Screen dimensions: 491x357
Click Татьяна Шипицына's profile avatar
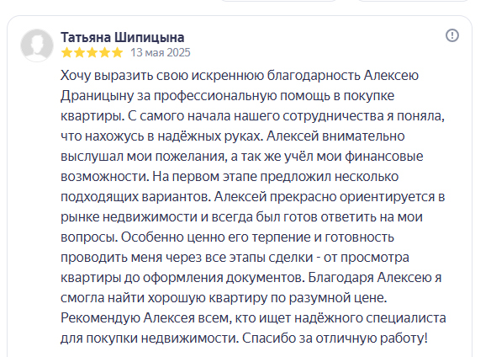[x=37, y=45]
